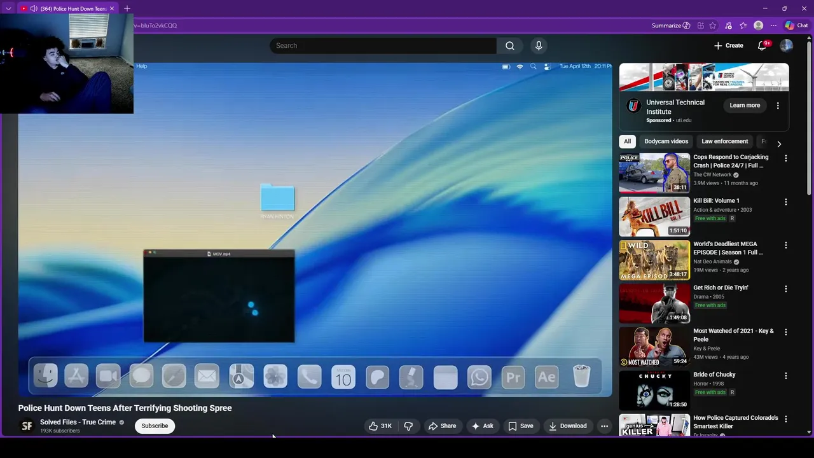
Task: Click page scrollbar down arrow
Action: pos(809,433)
